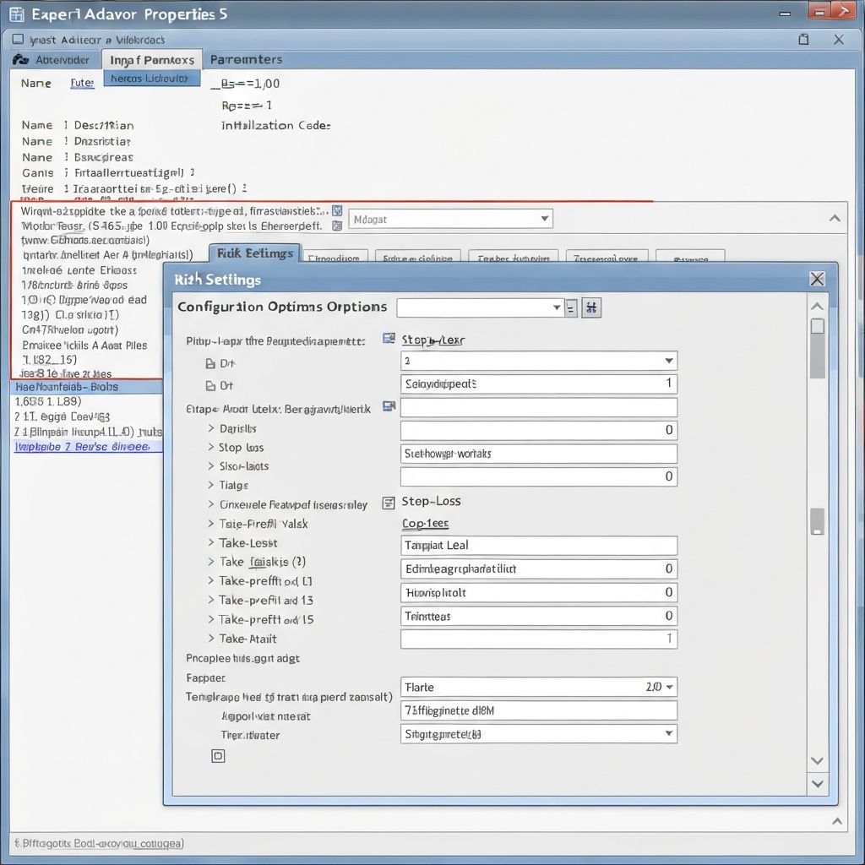Click the small square icon at dialog bottom
The height and width of the screenshot is (865, 865).
coord(218,756)
